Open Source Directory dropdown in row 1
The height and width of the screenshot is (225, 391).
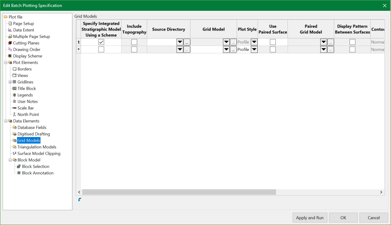coord(180,42)
